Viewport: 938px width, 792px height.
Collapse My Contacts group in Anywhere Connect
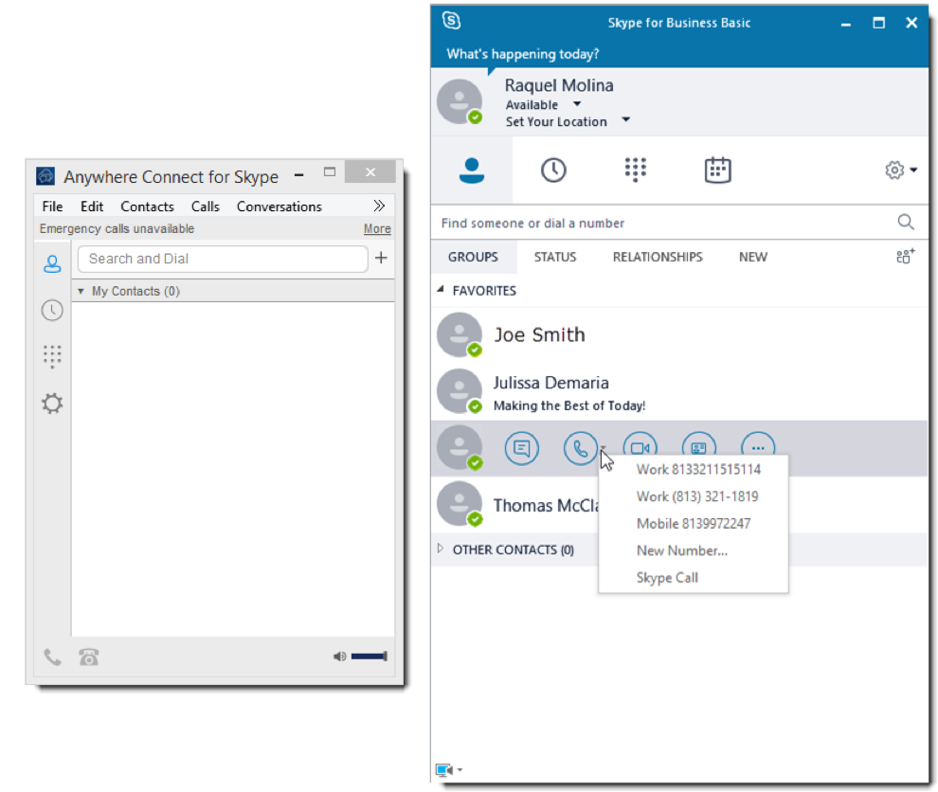click(x=81, y=292)
